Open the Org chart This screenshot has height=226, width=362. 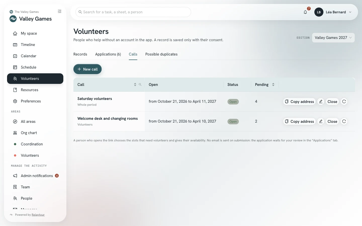(x=35, y=133)
